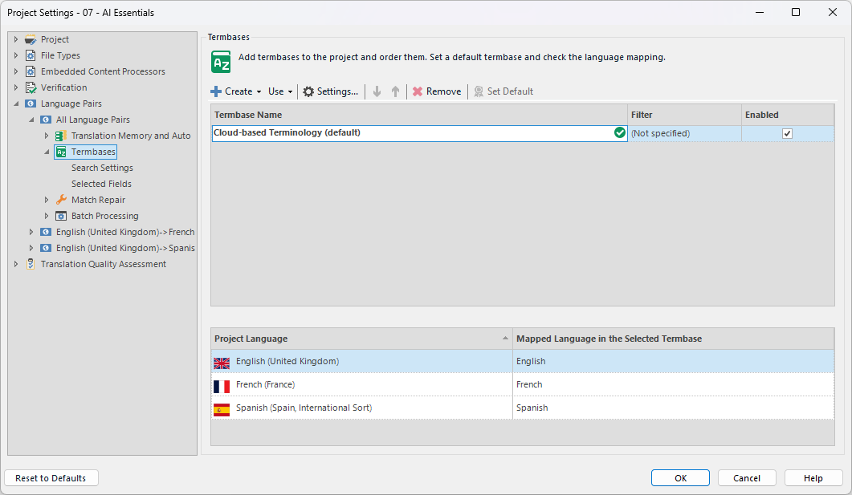Viewport: 852px width, 495px height.
Task: Click the Verification document icon in sidebar
Action: click(31, 87)
